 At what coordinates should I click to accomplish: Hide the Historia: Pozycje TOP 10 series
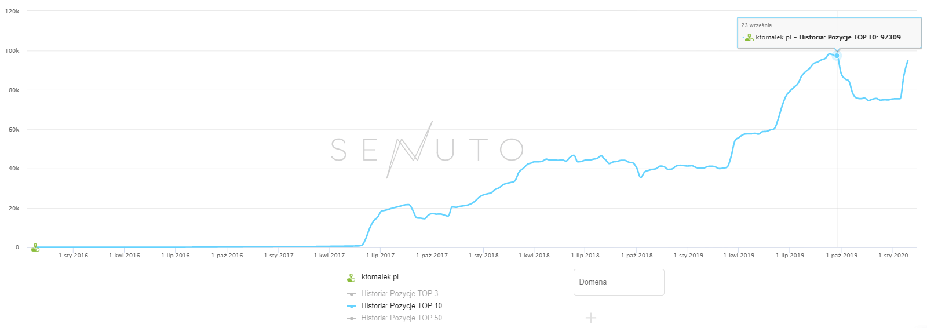click(x=401, y=306)
